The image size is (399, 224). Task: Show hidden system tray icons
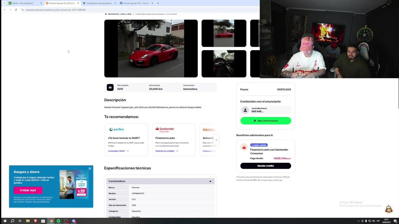(x=358, y=221)
